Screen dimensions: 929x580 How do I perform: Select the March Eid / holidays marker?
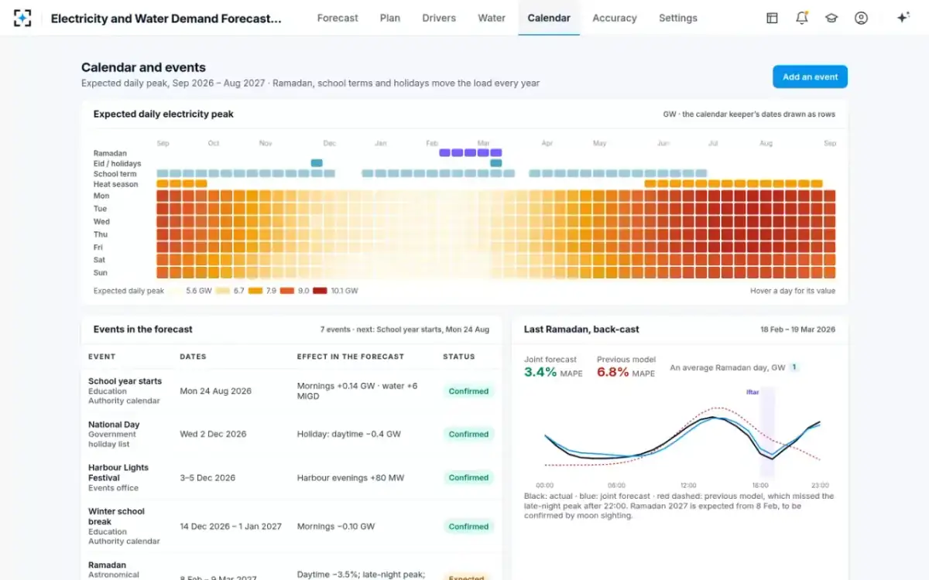[496, 163]
